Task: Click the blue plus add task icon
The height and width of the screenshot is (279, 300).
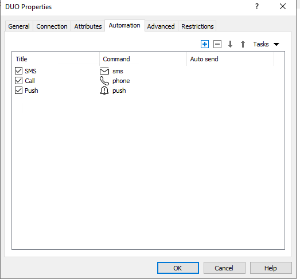Action: pyautogui.click(x=205, y=44)
